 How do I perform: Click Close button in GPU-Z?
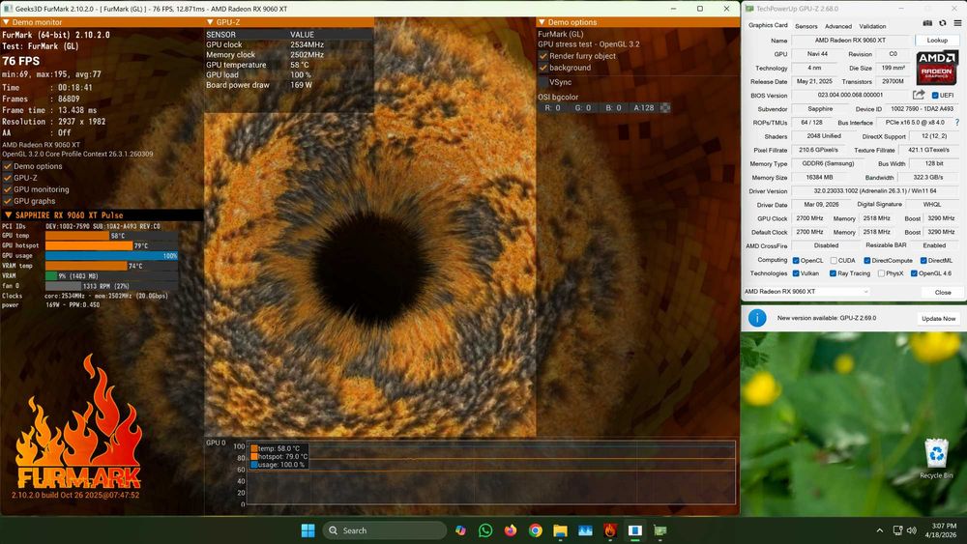point(942,292)
